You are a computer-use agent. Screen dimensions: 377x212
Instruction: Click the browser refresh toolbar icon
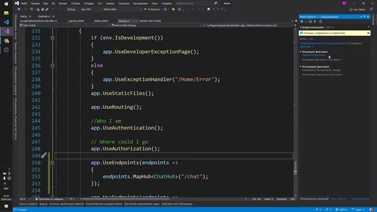[166, 9]
